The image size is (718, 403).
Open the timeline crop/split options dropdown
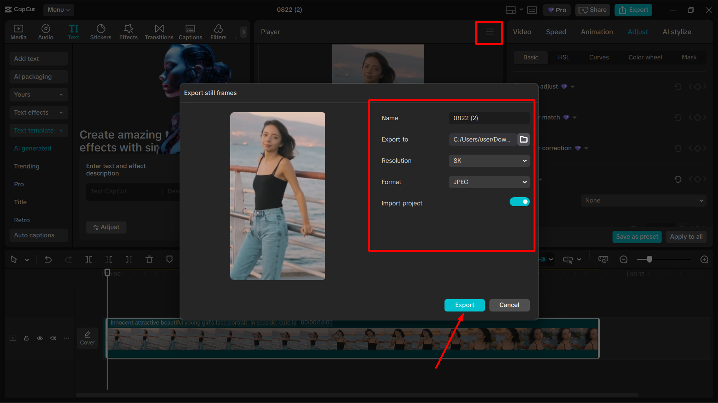tap(579, 260)
